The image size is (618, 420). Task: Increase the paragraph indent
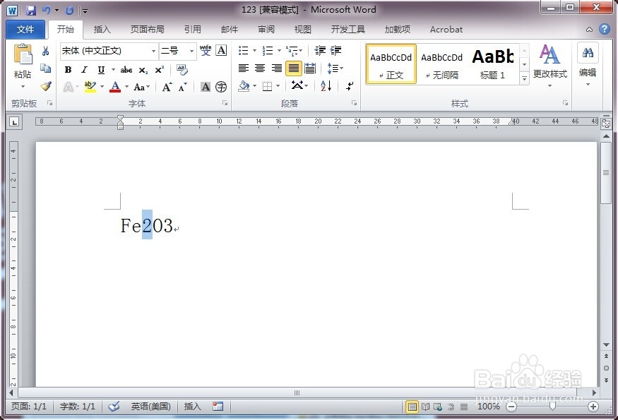(x=335, y=50)
